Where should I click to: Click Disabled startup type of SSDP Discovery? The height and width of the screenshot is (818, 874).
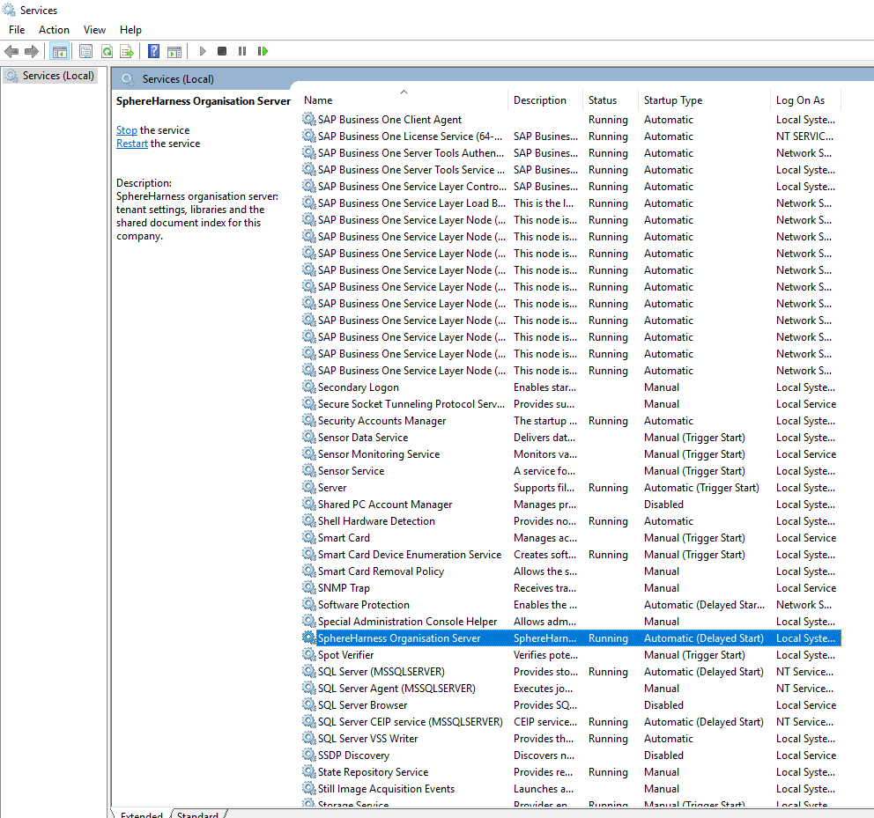pos(663,755)
